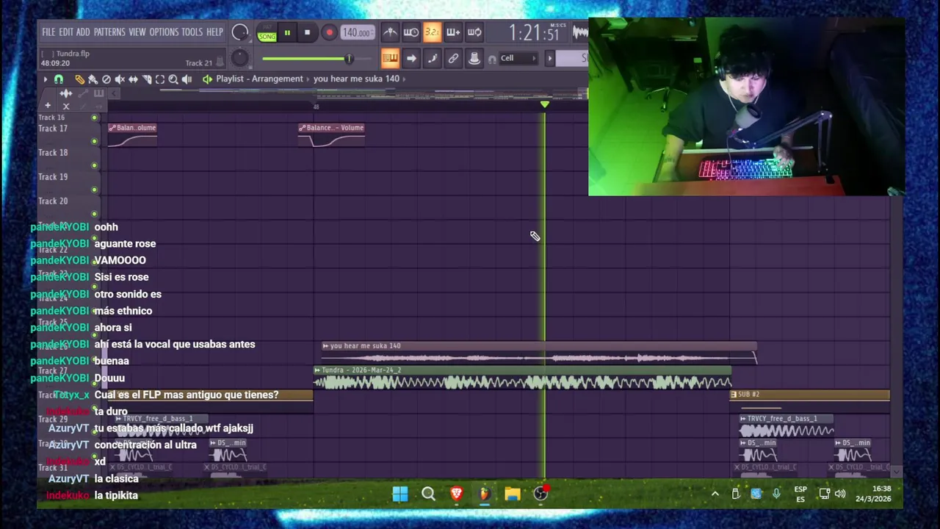This screenshot has height=529, width=940.
Task: Toggle the metronome icon
Action: tap(390, 32)
